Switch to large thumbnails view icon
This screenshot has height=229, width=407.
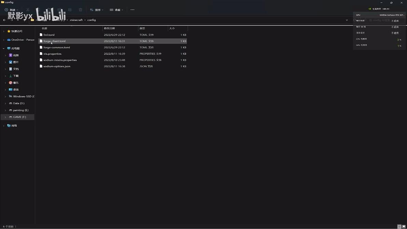pyautogui.click(x=404, y=226)
